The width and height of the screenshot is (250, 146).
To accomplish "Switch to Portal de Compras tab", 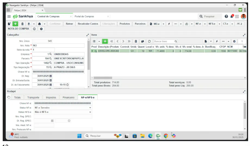I will [84, 16].
